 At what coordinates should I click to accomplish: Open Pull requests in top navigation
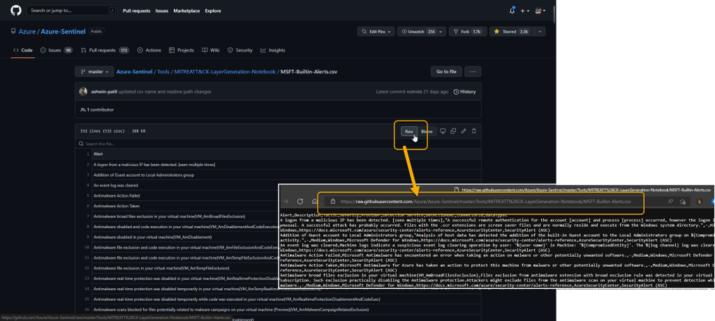[x=136, y=11]
